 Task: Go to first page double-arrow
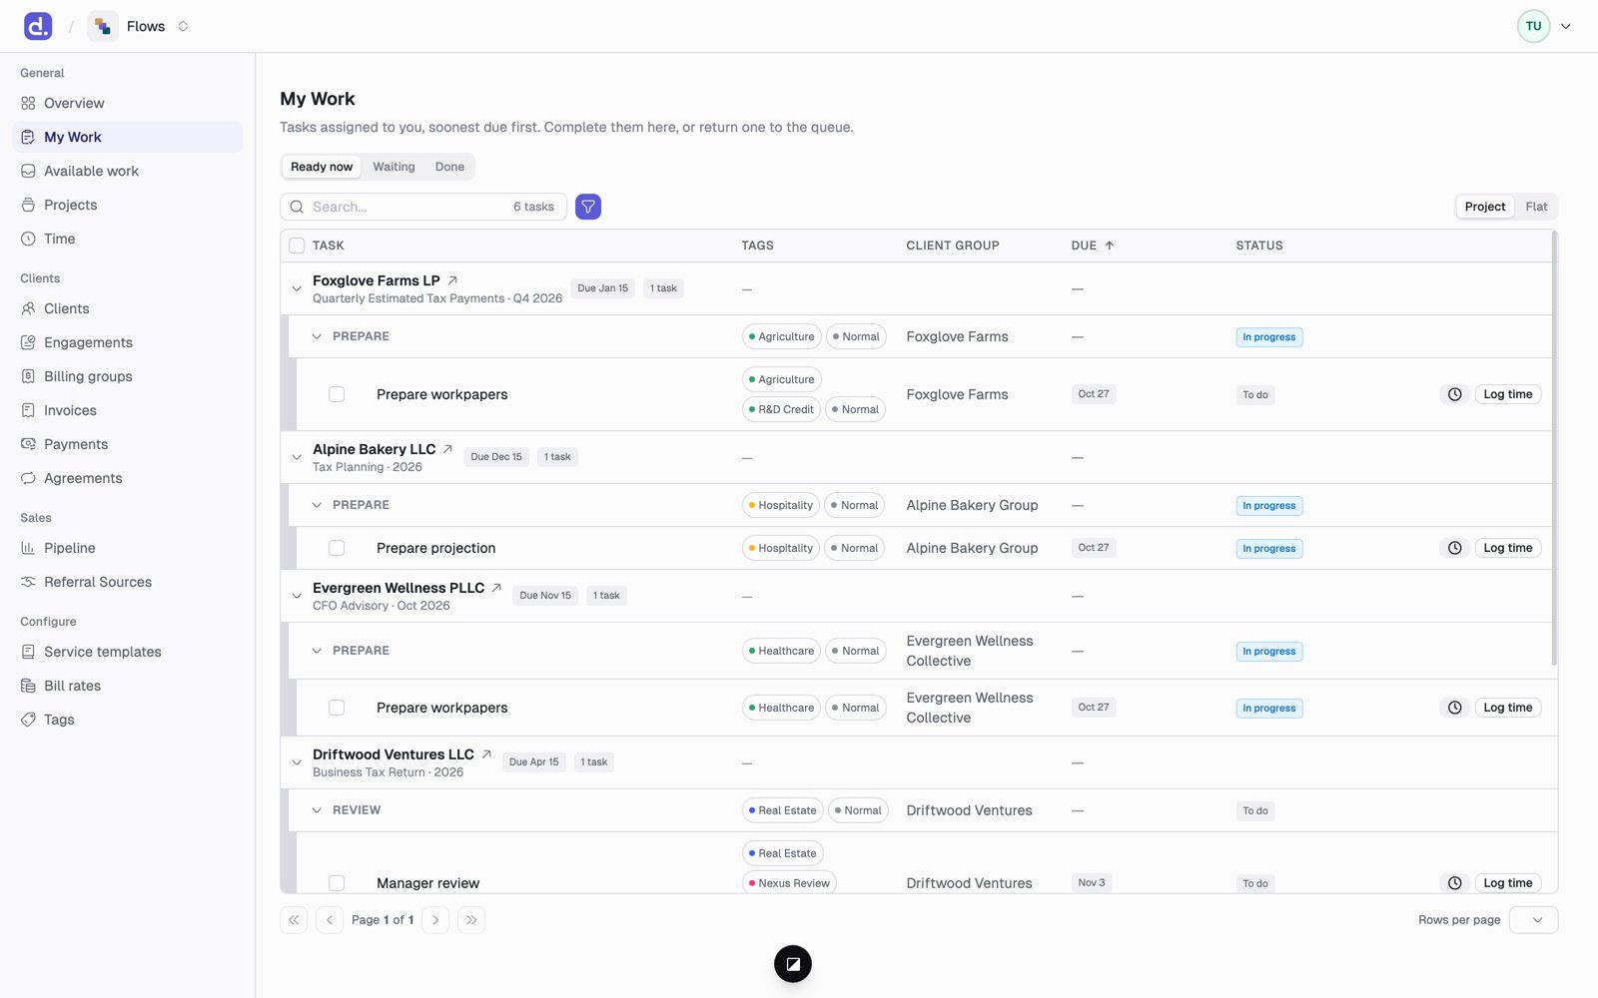pyautogui.click(x=294, y=920)
